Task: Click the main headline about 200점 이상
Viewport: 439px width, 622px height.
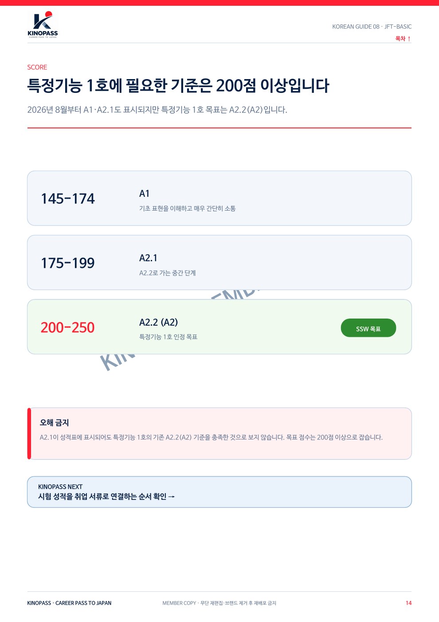Action: coord(178,85)
